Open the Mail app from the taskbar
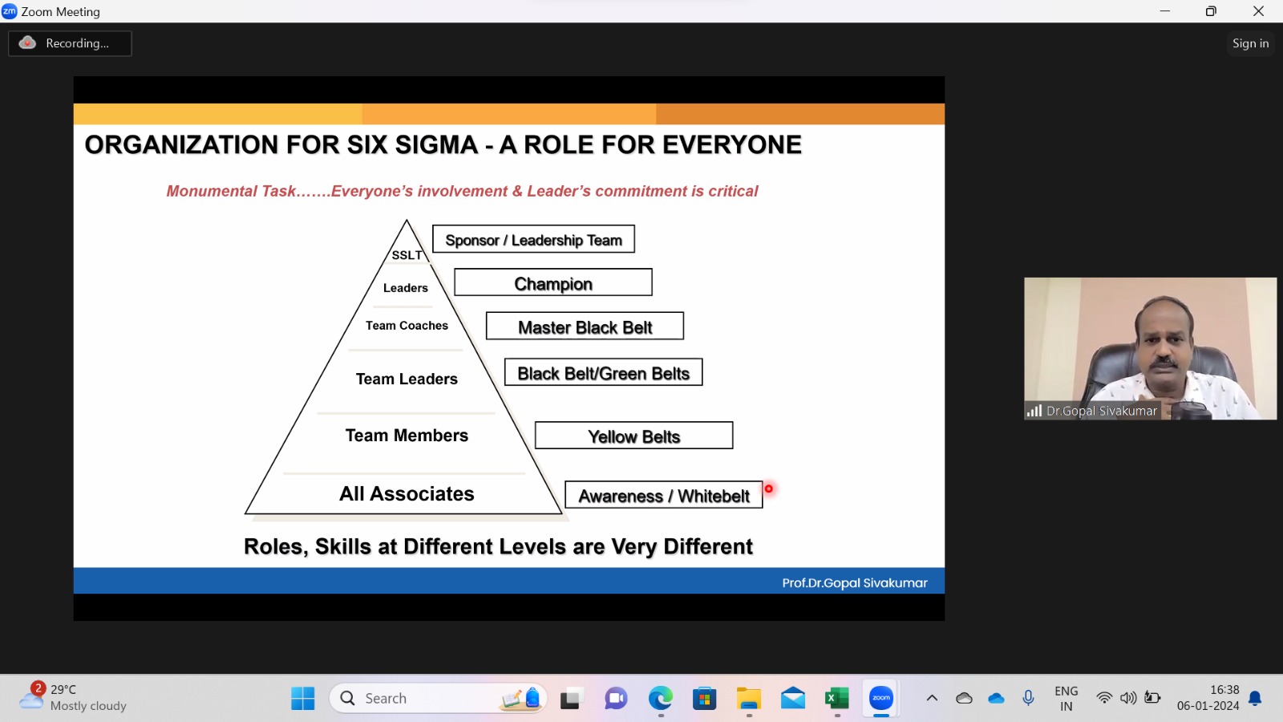The height and width of the screenshot is (722, 1283). (x=792, y=699)
